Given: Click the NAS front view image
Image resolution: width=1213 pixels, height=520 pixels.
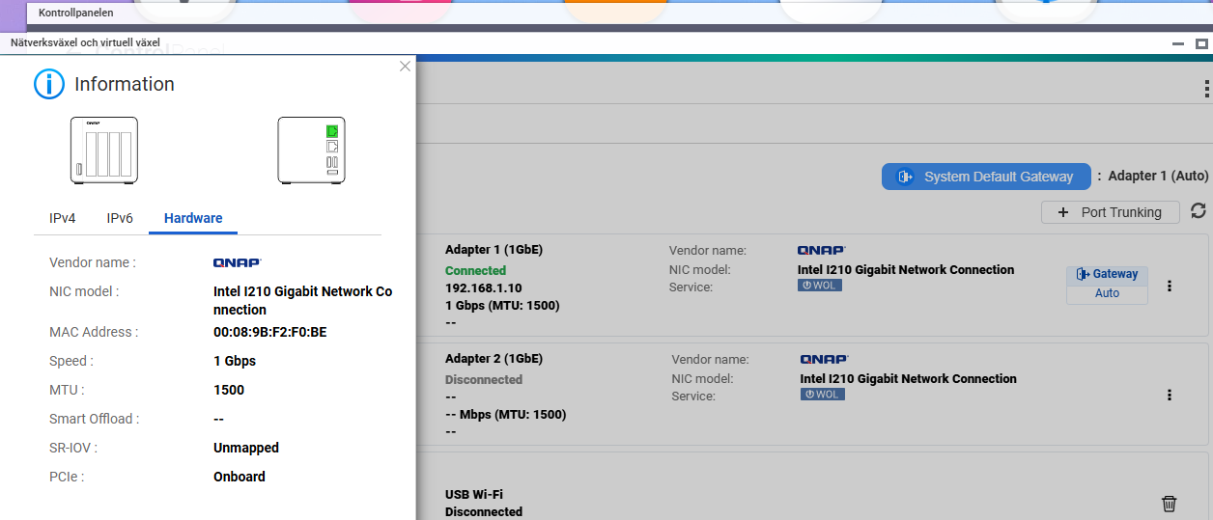Looking at the screenshot, I should click(x=104, y=151).
